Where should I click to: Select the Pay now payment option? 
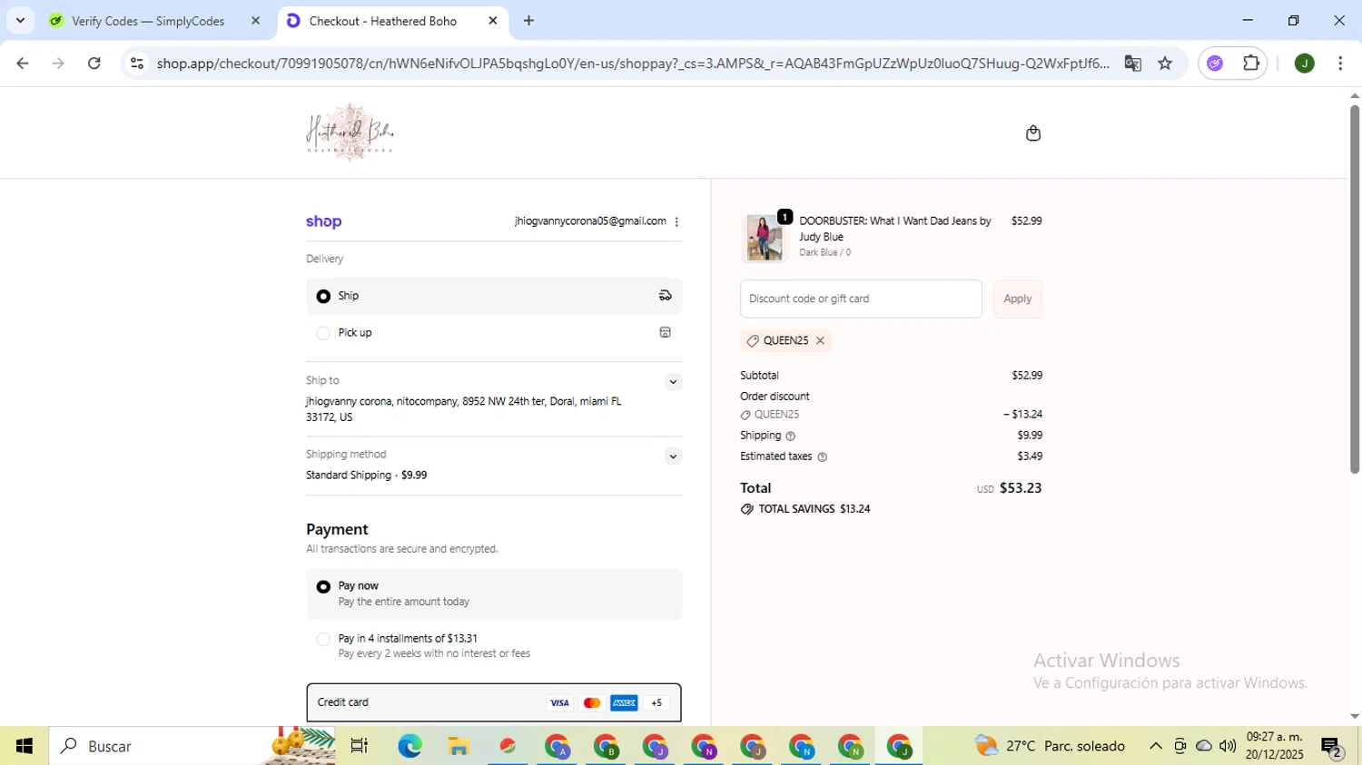point(494,594)
